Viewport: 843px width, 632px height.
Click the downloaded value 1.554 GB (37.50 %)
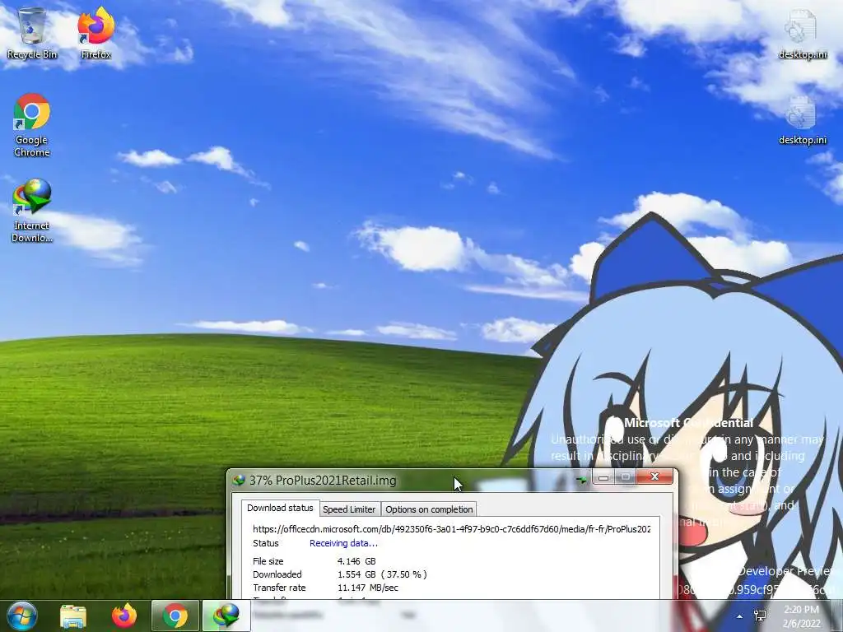tap(382, 574)
